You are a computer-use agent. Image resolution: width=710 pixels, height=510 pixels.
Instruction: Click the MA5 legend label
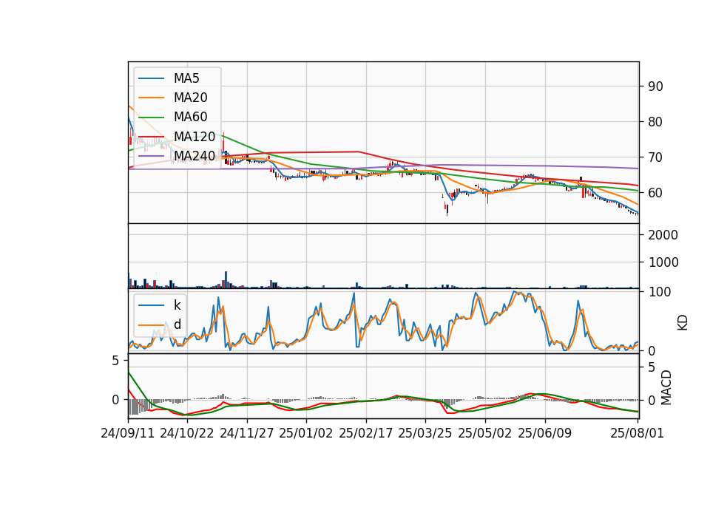pyautogui.click(x=186, y=78)
